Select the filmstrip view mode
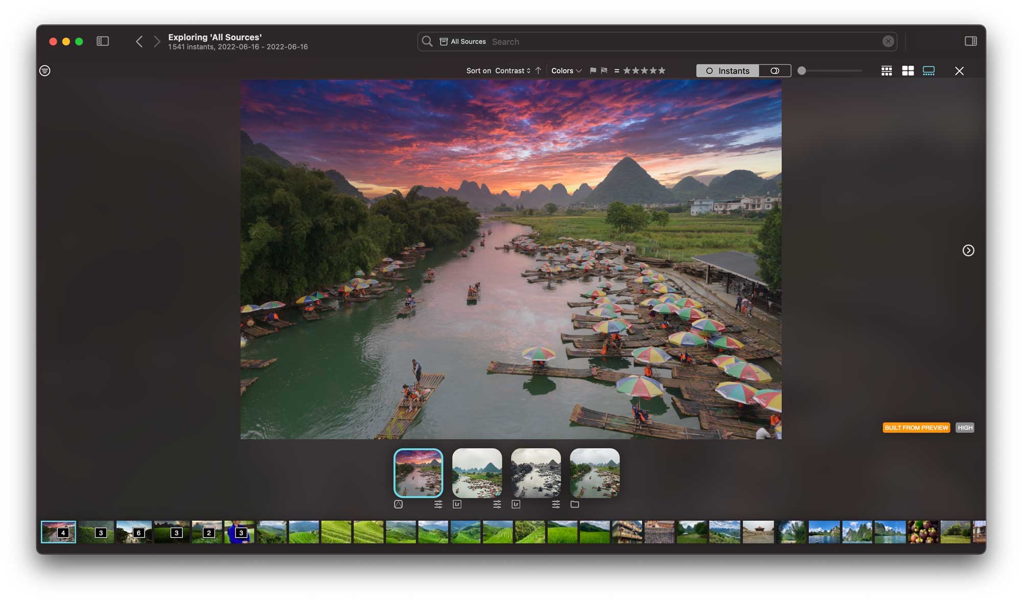 [929, 71]
